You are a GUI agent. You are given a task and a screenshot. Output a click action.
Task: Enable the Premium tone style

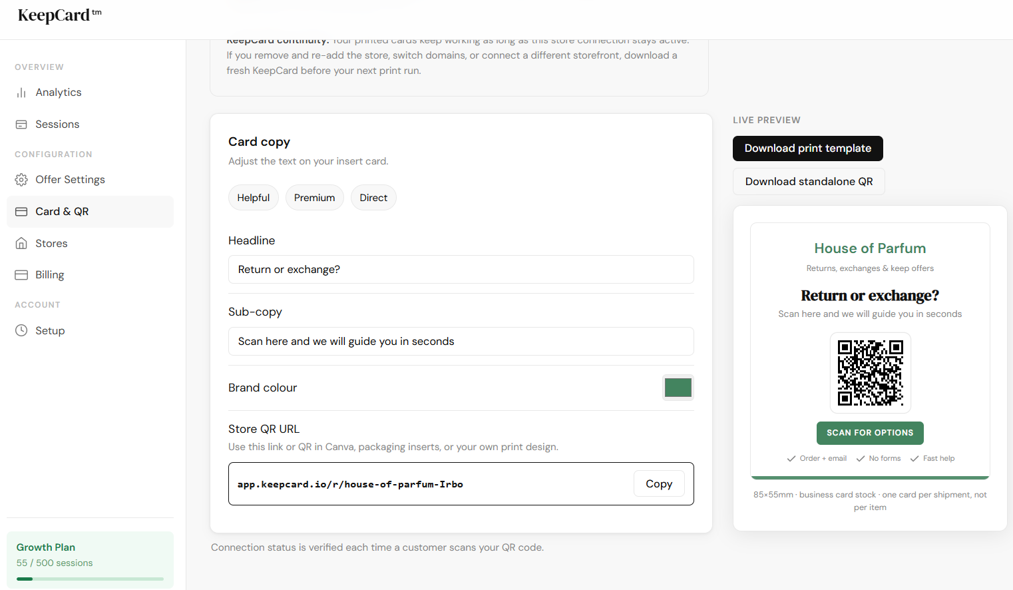314,197
